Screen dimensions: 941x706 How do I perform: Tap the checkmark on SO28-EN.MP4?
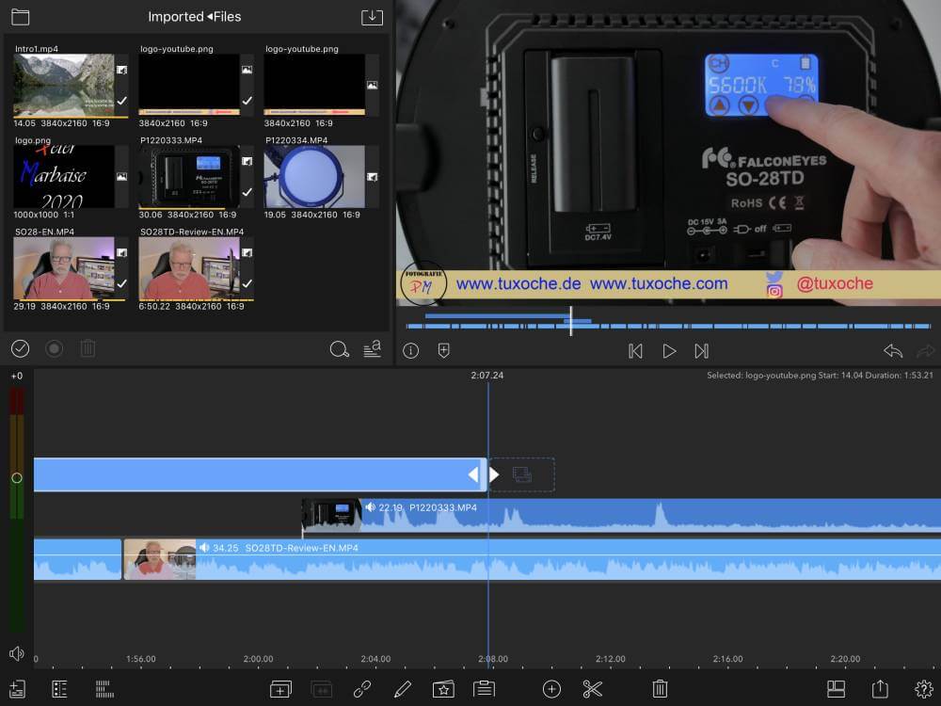121,283
